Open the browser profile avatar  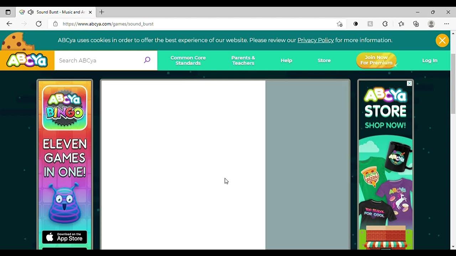pyautogui.click(x=431, y=24)
